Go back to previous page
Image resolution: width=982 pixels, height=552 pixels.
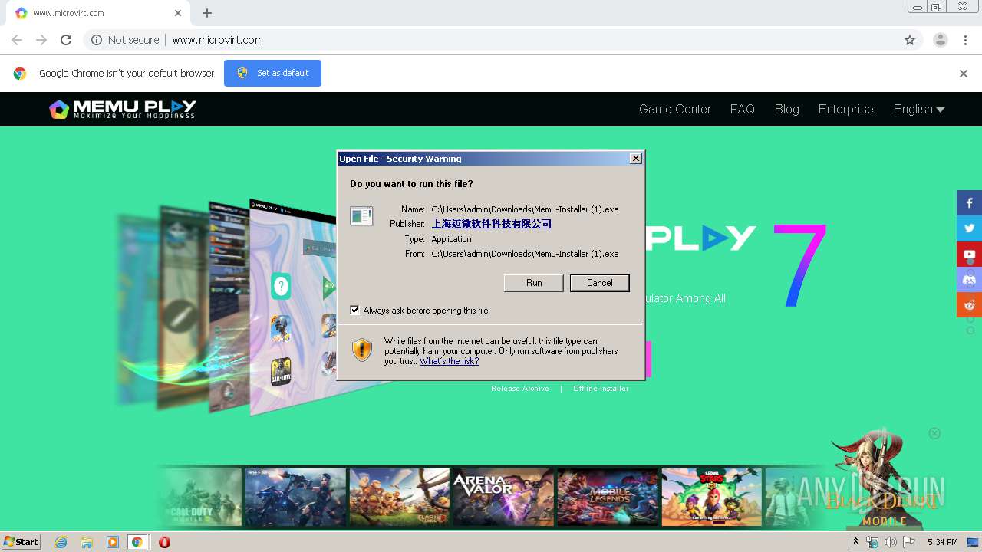pyautogui.click(x=17, y=40)
